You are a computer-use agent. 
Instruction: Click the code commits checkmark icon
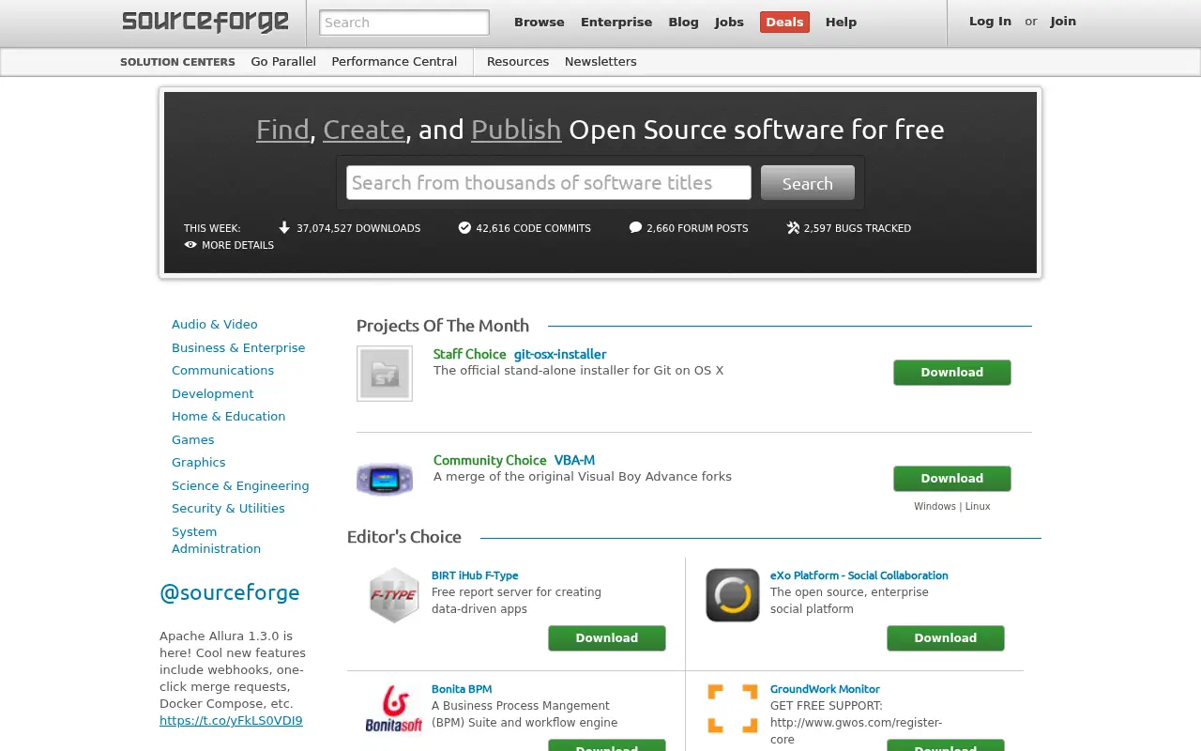click(464, 227)
